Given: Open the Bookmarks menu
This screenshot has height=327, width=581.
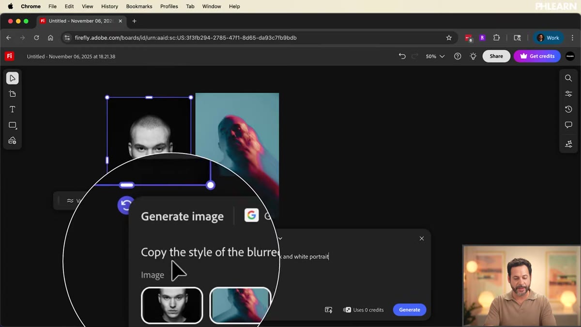Looking at the screenshot, I should (x=139, y=6).
